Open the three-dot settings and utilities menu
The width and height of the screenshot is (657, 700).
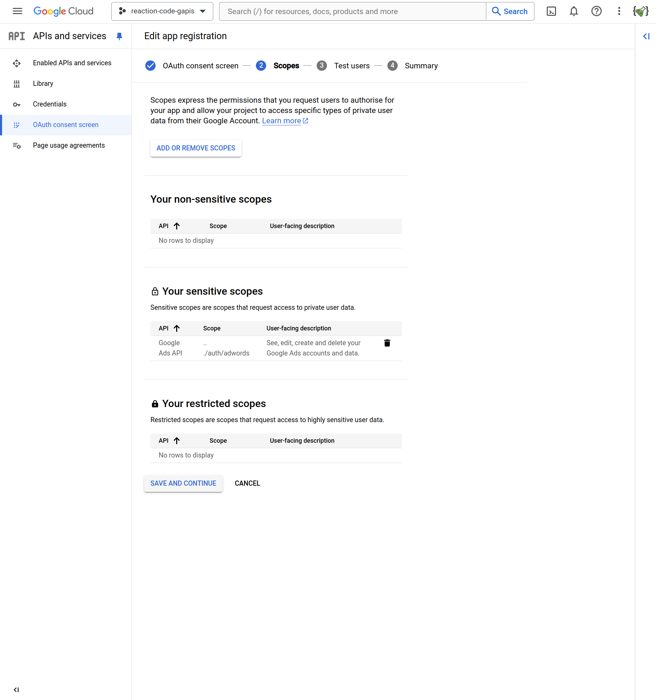coord(619,11)
